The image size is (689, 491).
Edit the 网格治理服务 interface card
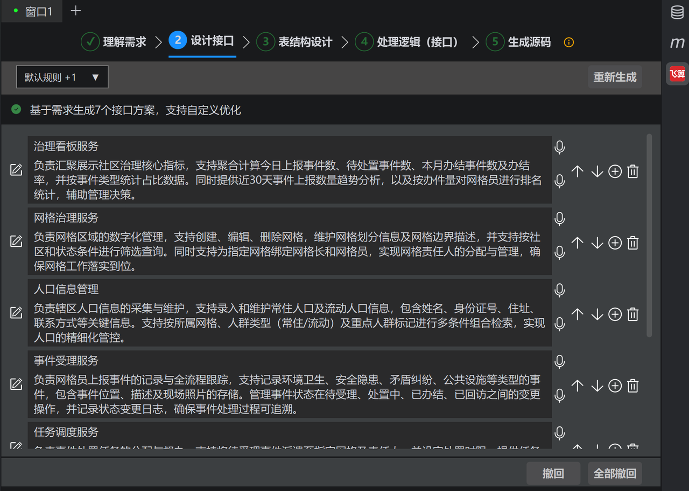(x=16, y=241)
